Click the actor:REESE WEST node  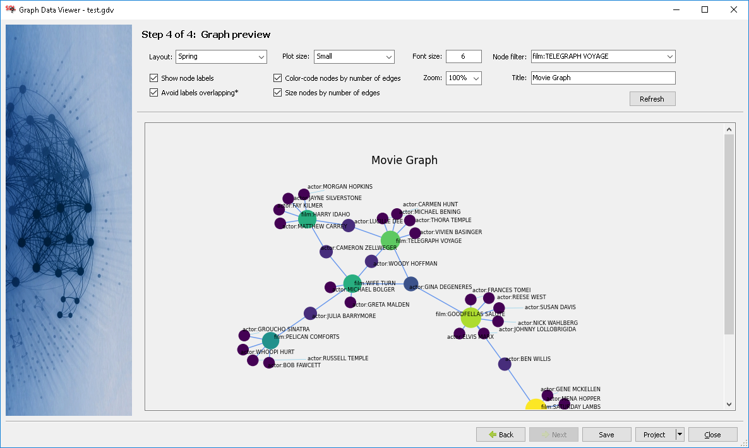coord(489,298)
